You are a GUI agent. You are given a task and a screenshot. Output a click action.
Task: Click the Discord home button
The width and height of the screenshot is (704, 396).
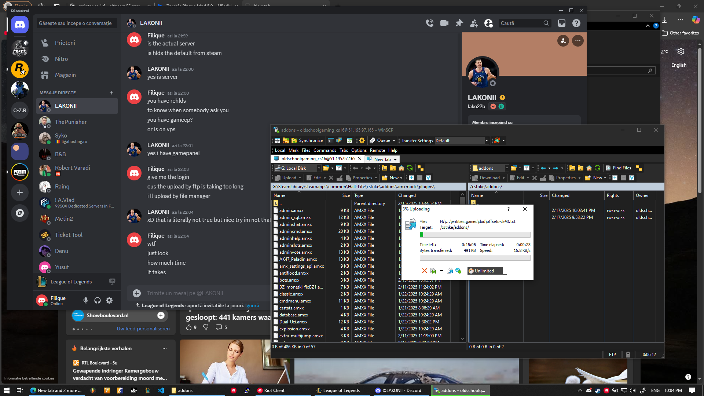[x=20, y=25]
